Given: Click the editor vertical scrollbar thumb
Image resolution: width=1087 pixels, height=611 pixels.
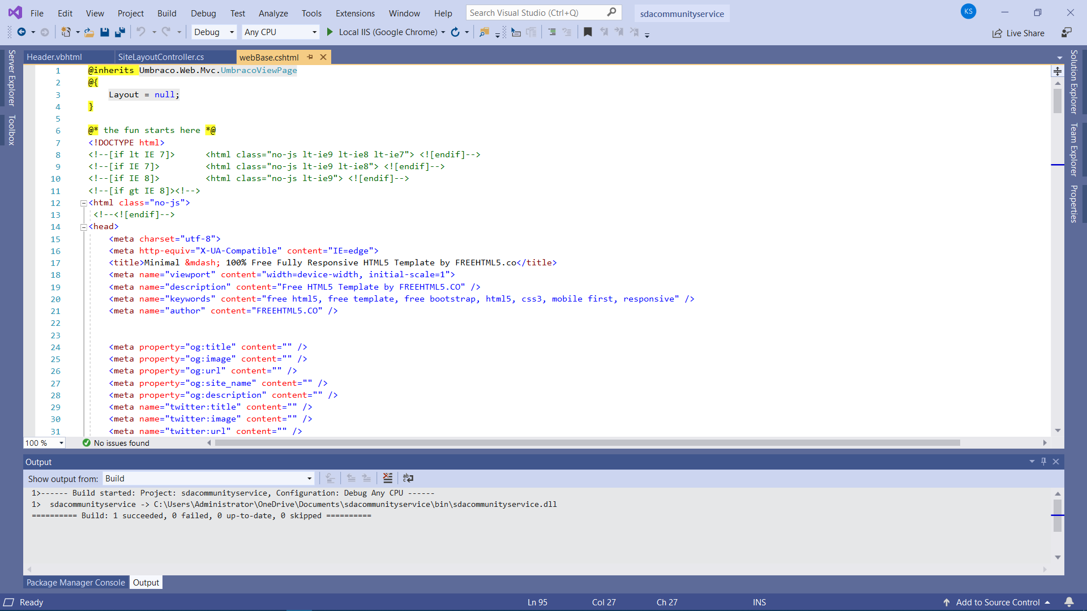Looking at the screenshot, I should pos(1057,101).
